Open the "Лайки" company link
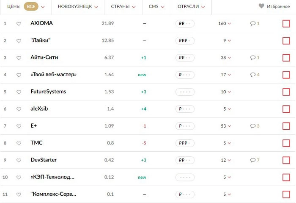 (41, 40)
